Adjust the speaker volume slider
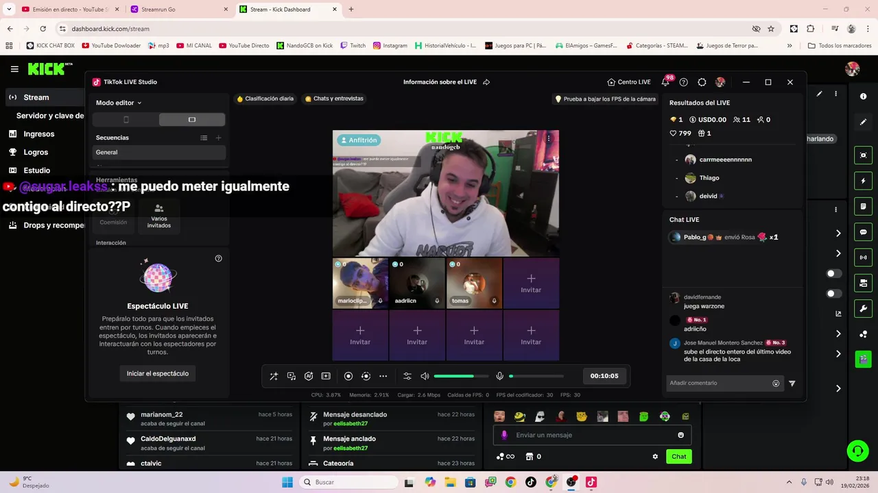 coord(461,376)
